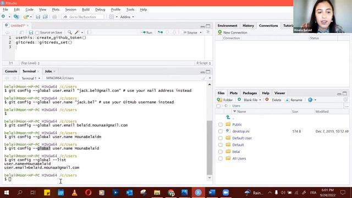Open the (Top Level) scope dropdown

click(30, 63)
